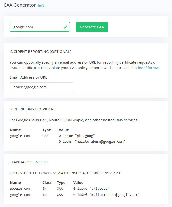172x207 pixels.
Task: Click the google.com. name in the zone file
Action: click(20, 188)
